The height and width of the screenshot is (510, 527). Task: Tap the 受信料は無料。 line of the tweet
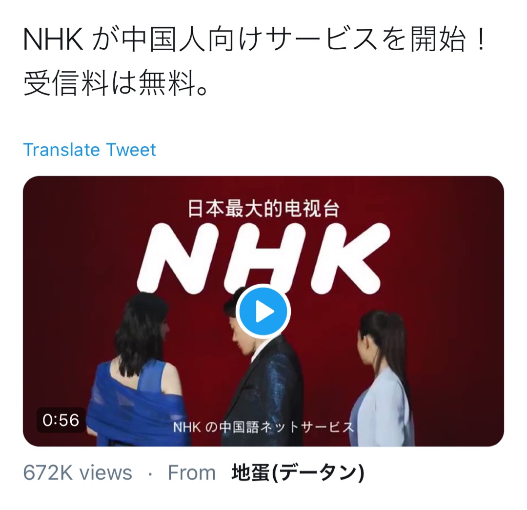(x=116, y=82)
